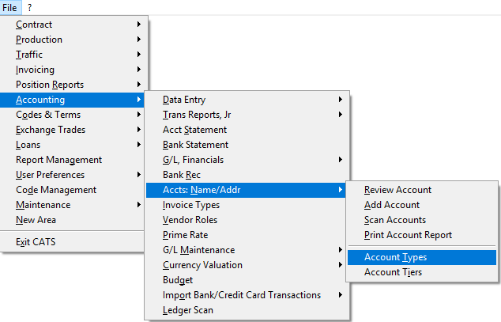Click the arrow beside G/L, Financials
Screen dimensions: 501x322
click(341, 160)
